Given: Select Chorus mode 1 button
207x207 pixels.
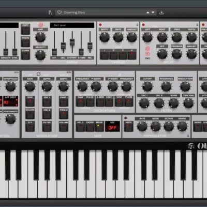Looking at the screenshot, I should coord(105,54).
